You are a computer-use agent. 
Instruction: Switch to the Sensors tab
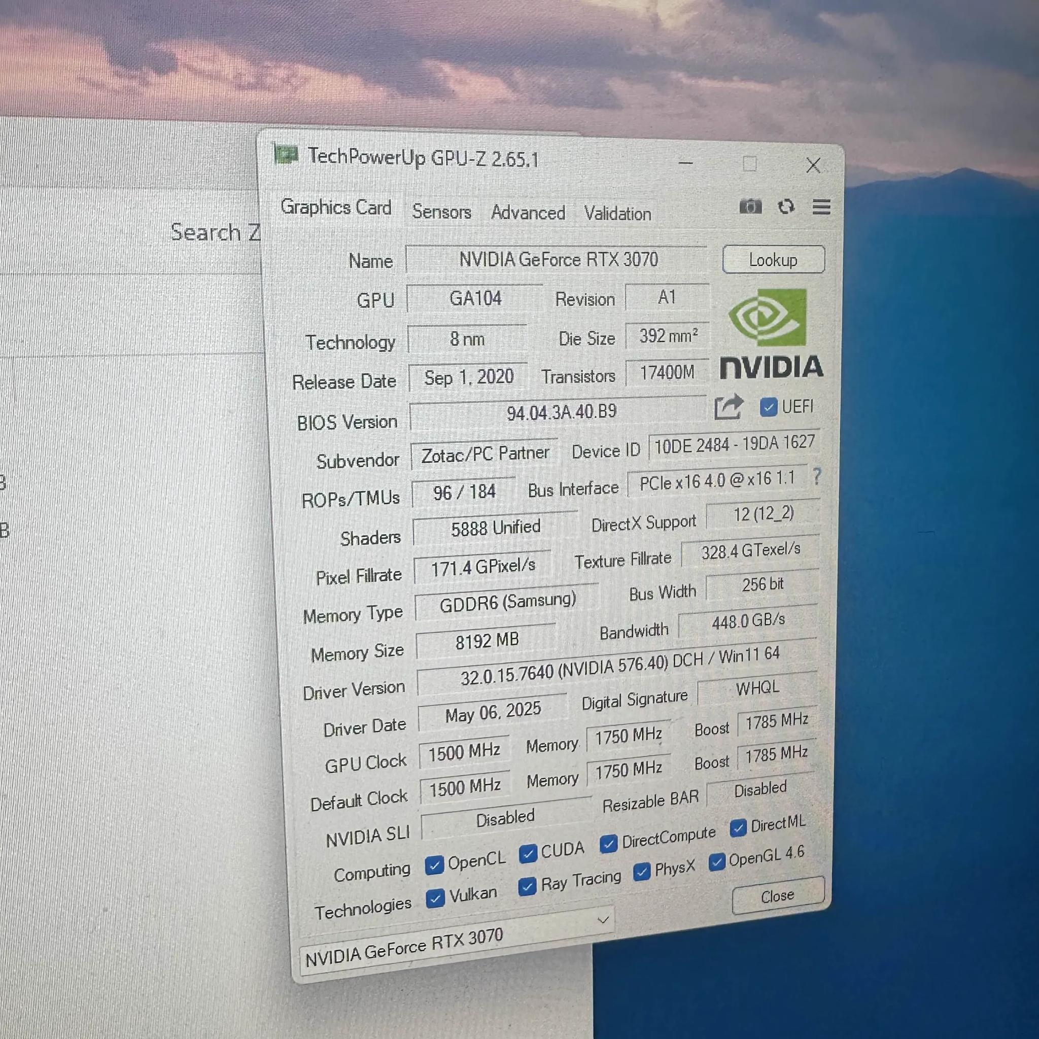(x=441, y=212)
